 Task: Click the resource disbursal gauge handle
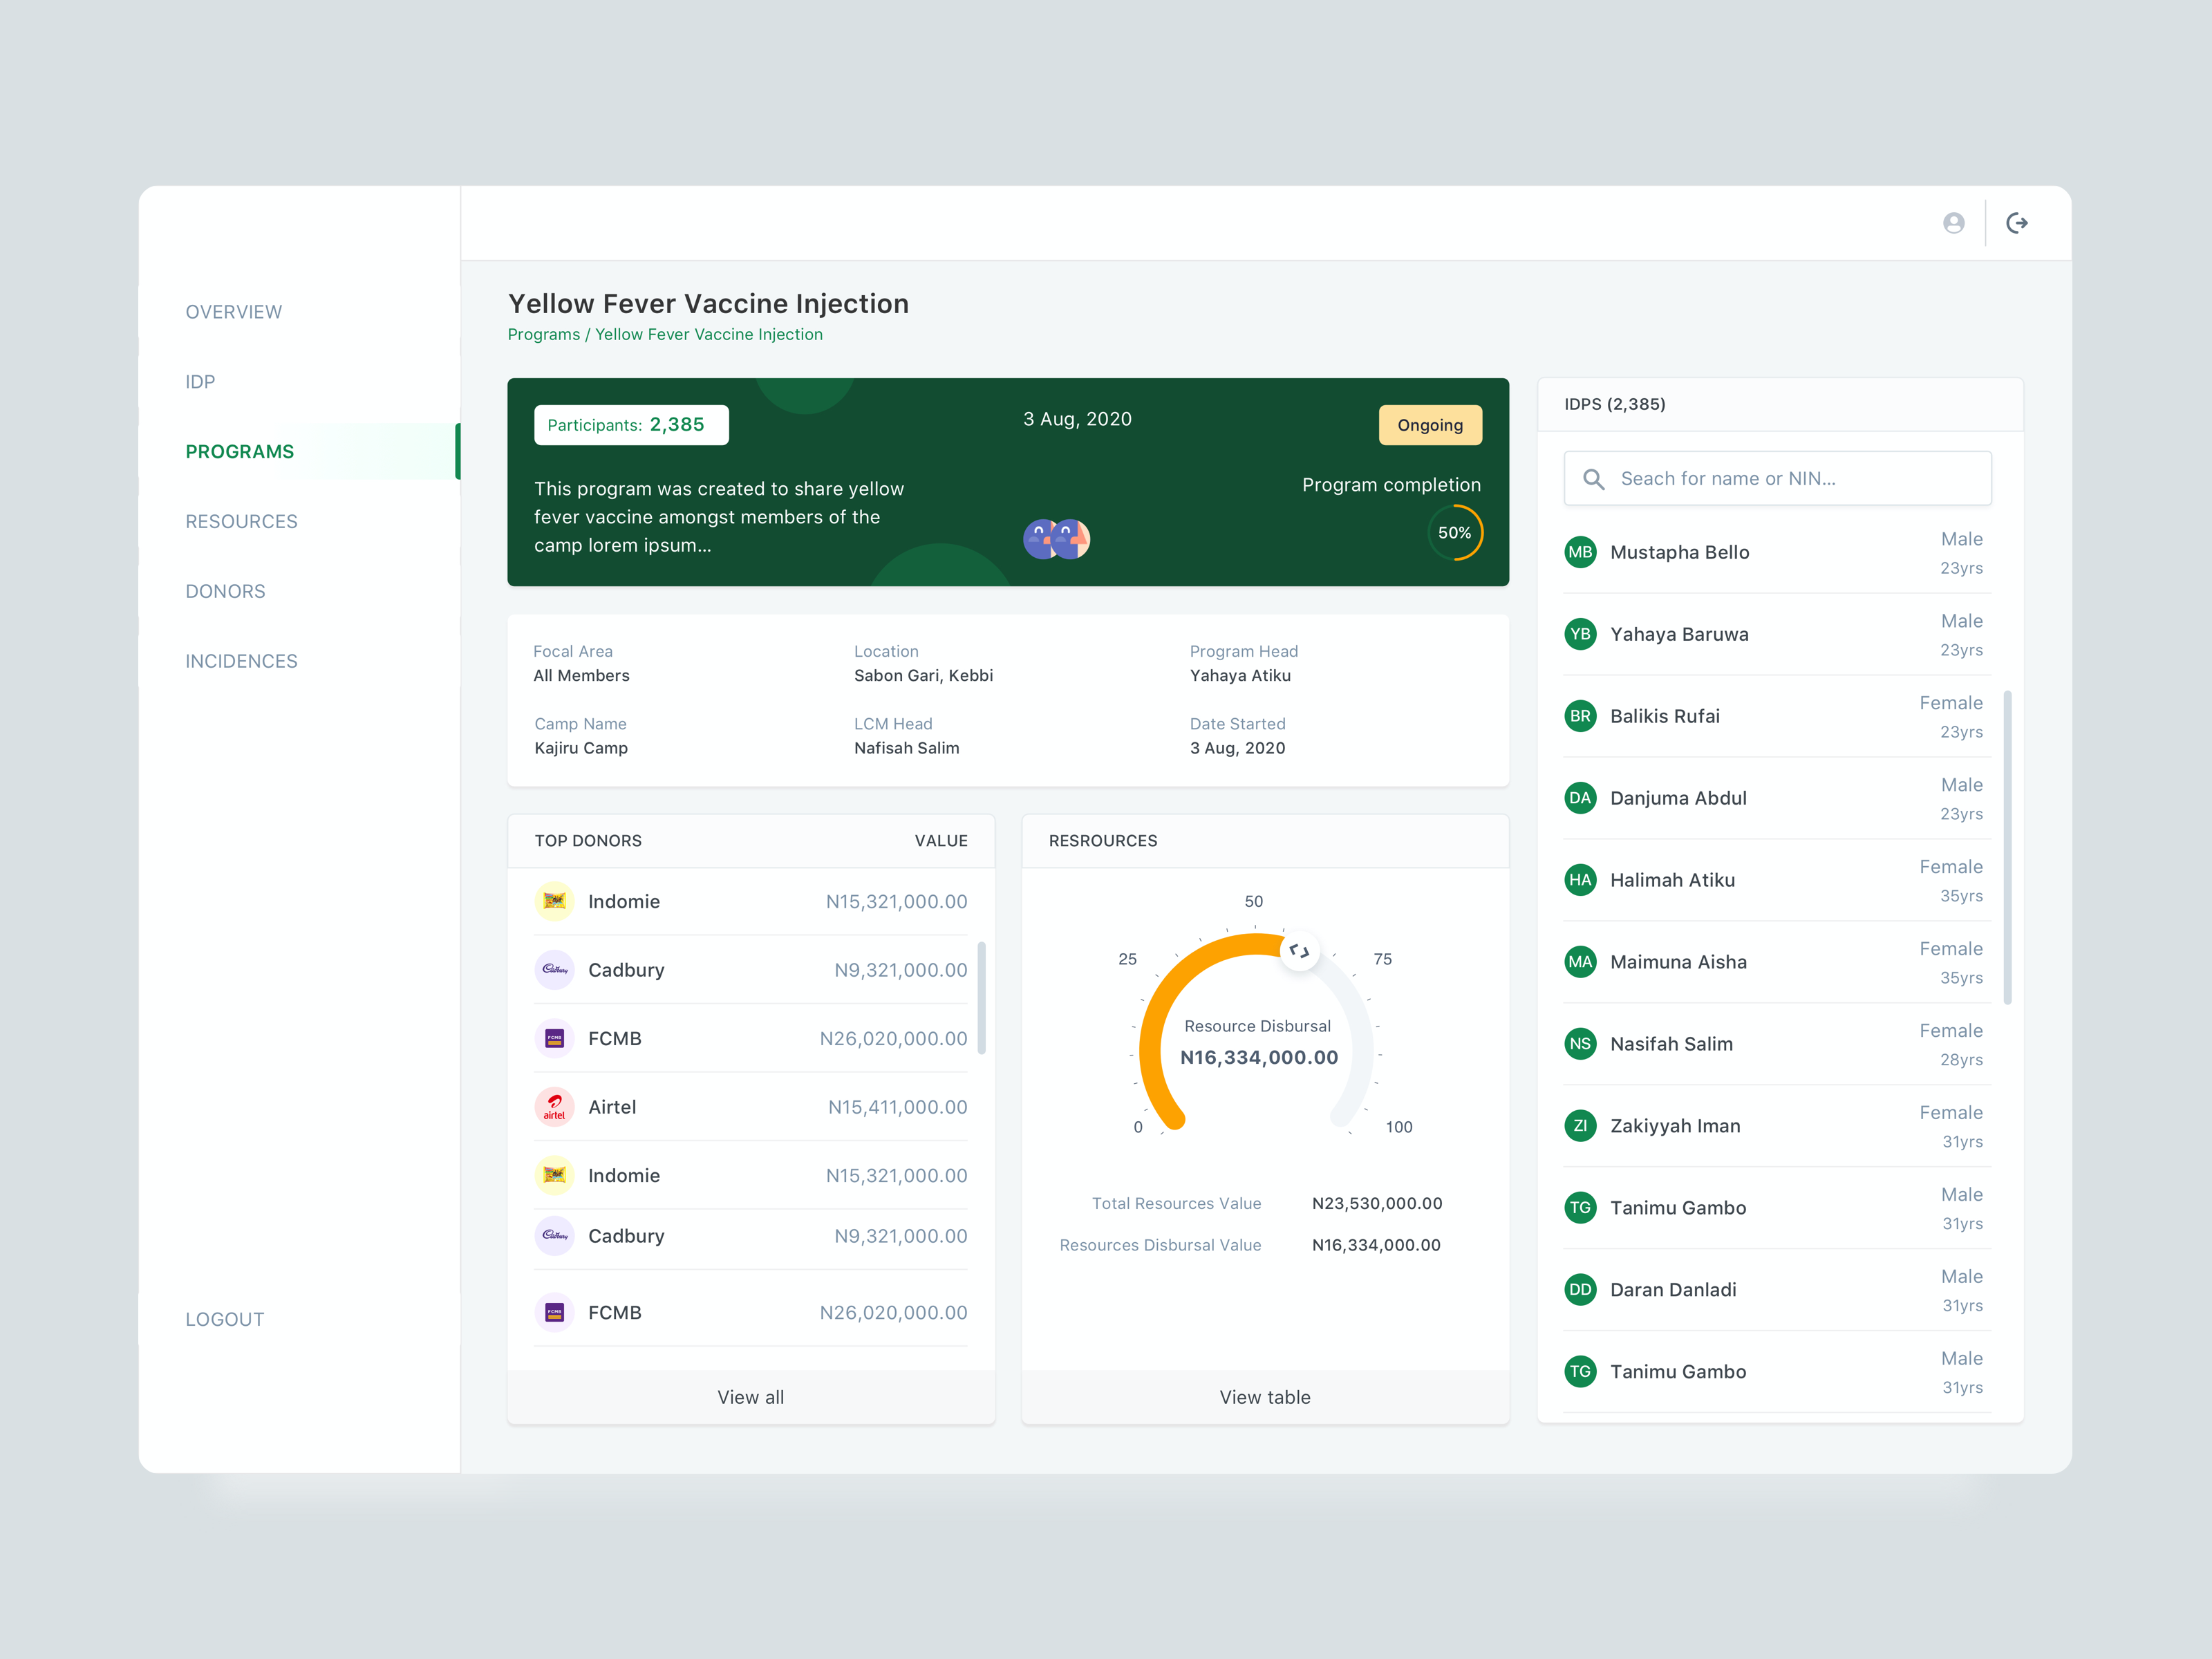click(x=1299, y=951)
